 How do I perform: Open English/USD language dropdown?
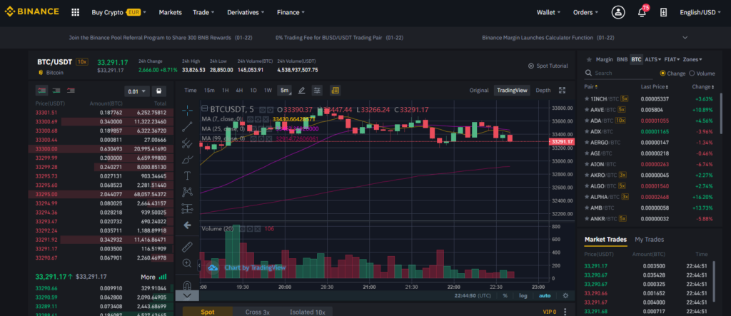701,12
